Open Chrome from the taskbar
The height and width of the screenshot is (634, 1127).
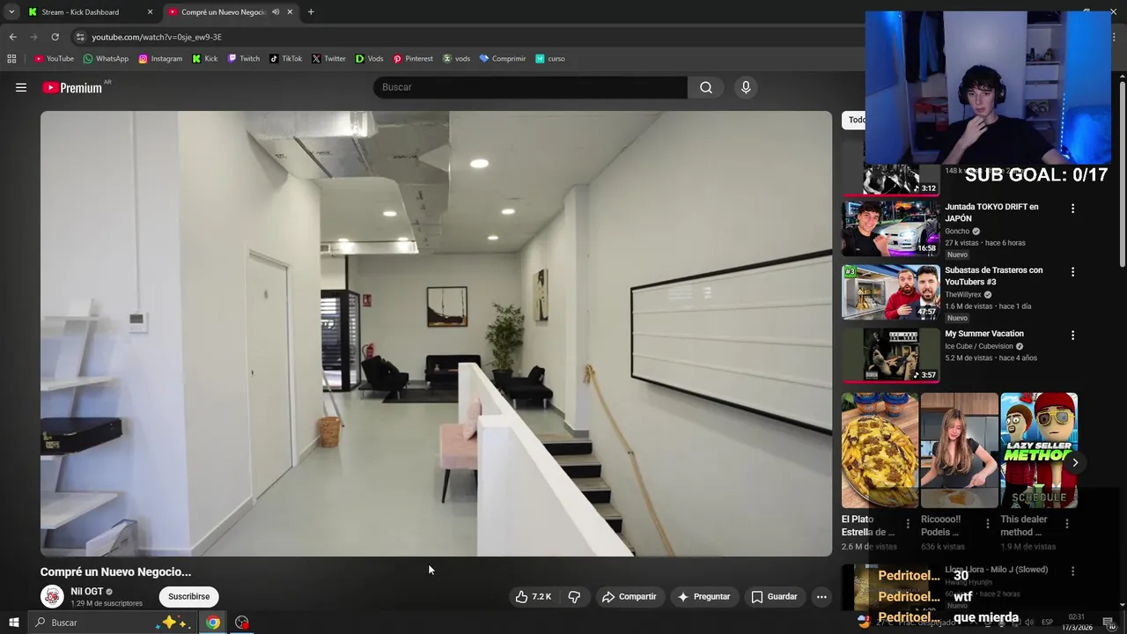pos(213,623)
